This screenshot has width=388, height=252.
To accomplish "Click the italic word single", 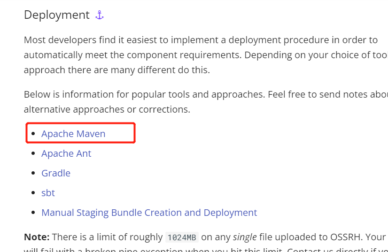I will click(x=245, y=237).
